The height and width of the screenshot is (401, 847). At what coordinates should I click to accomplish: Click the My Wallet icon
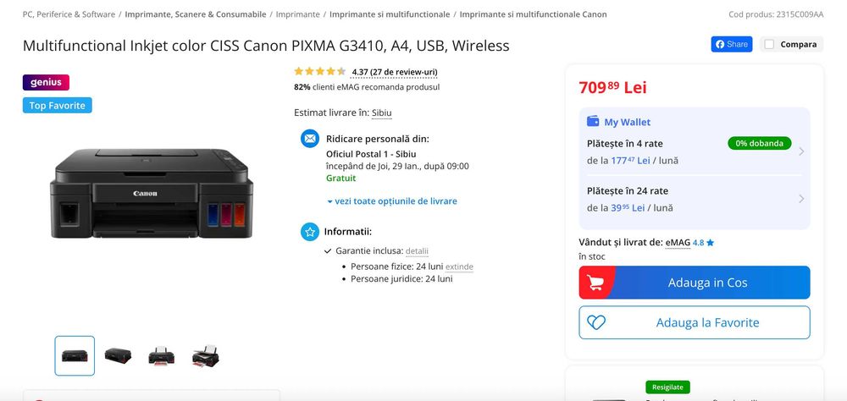(x=593, y=122)
